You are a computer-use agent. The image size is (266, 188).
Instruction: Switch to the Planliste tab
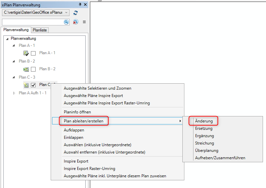click(x=40, y=30)
